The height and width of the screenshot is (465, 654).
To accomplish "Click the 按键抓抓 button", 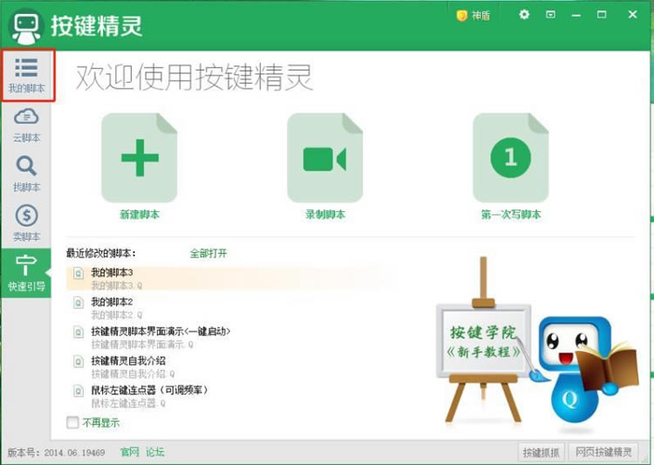I will point(542,452).
